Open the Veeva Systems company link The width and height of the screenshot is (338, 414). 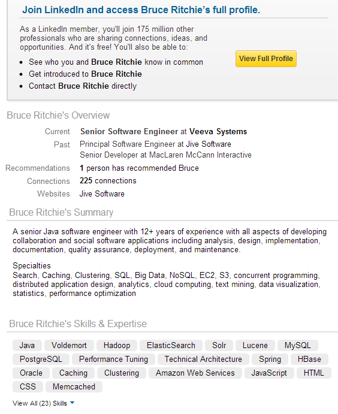coord(218,131)
